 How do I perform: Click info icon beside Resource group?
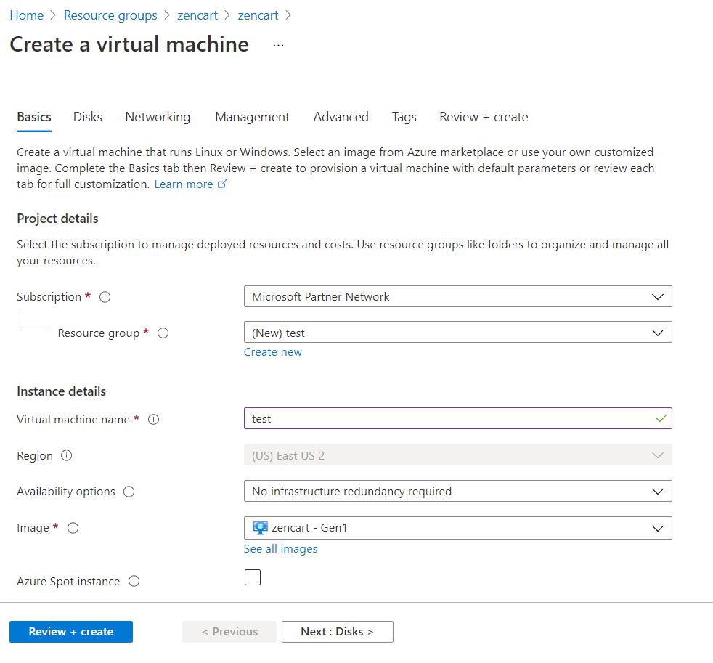[x=163, y=333]
